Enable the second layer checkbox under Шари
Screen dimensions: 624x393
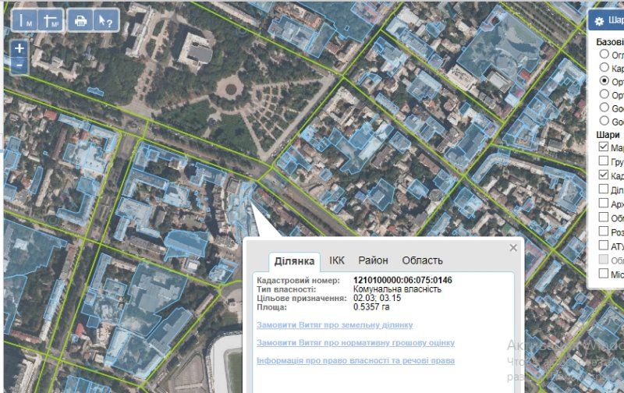604,161
